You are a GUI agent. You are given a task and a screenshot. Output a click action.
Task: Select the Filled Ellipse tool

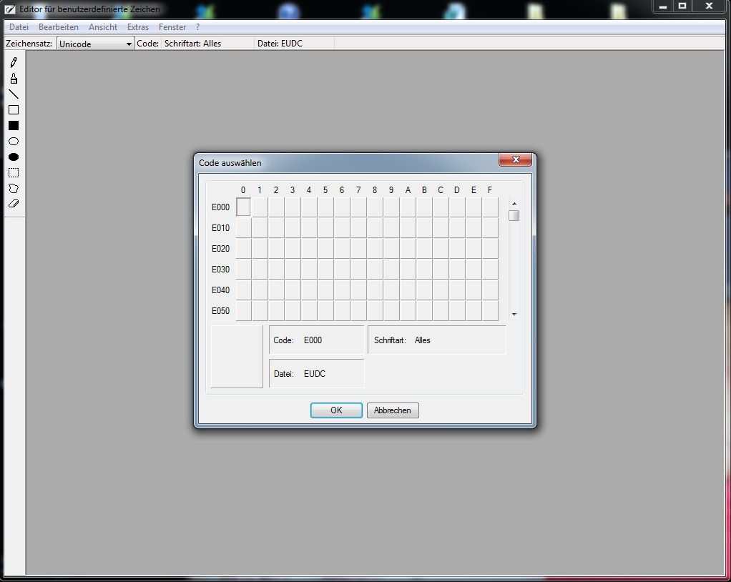pos(13,157)
